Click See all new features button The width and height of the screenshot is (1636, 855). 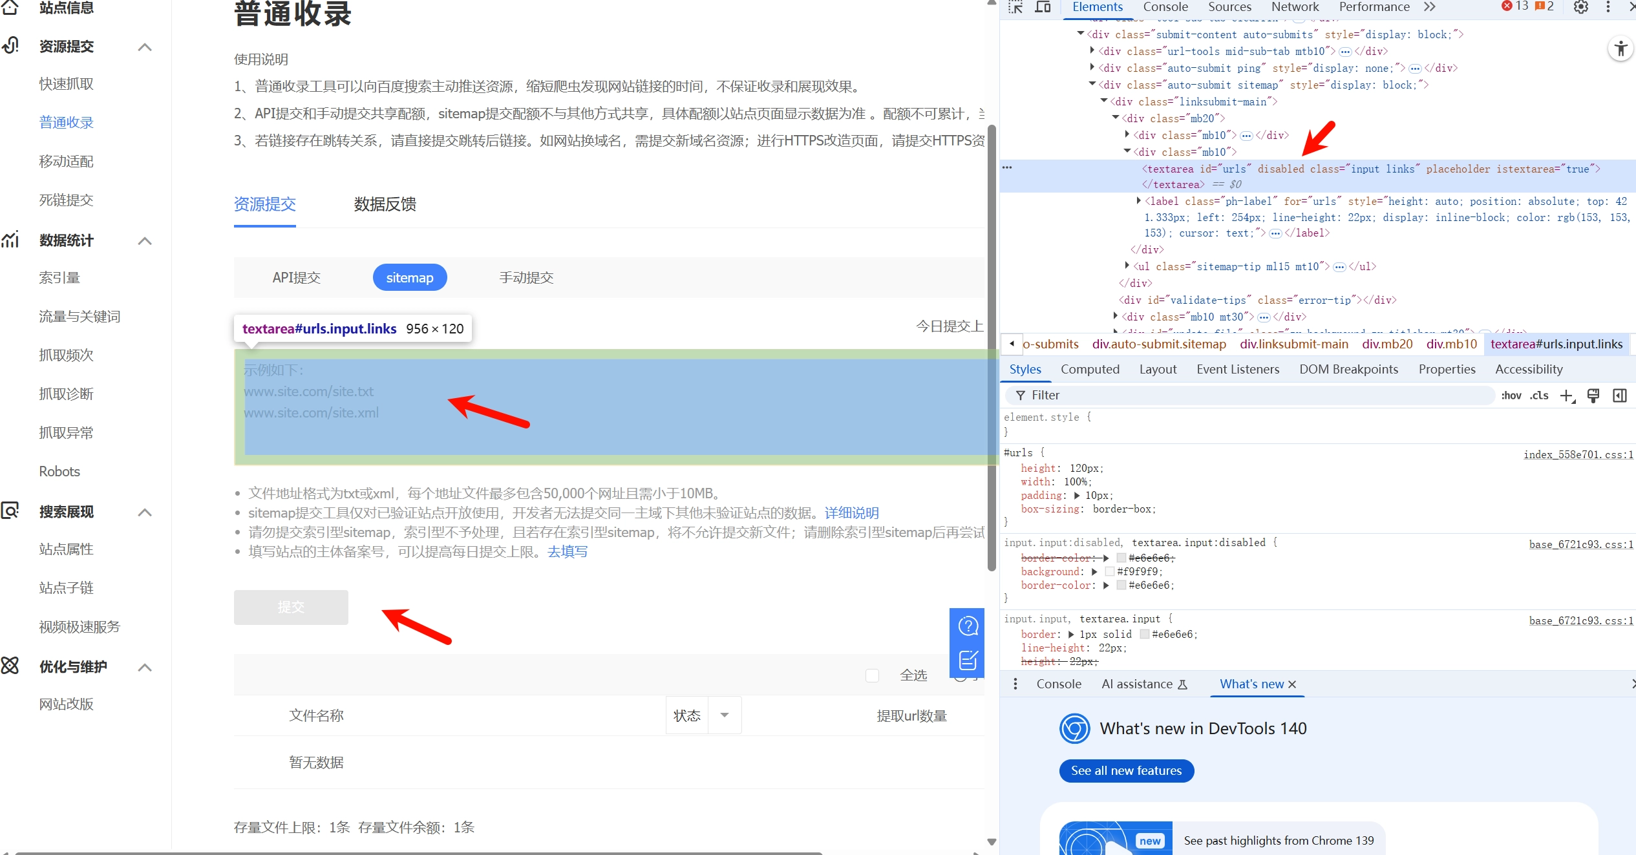point(1126,770)
